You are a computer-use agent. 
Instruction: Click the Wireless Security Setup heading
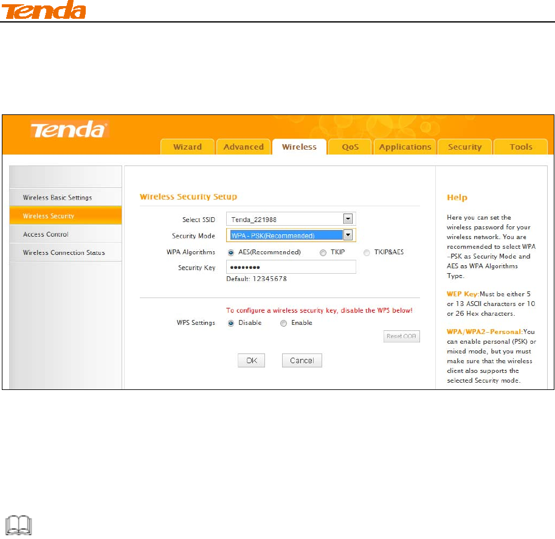click(x=188, y=196)
